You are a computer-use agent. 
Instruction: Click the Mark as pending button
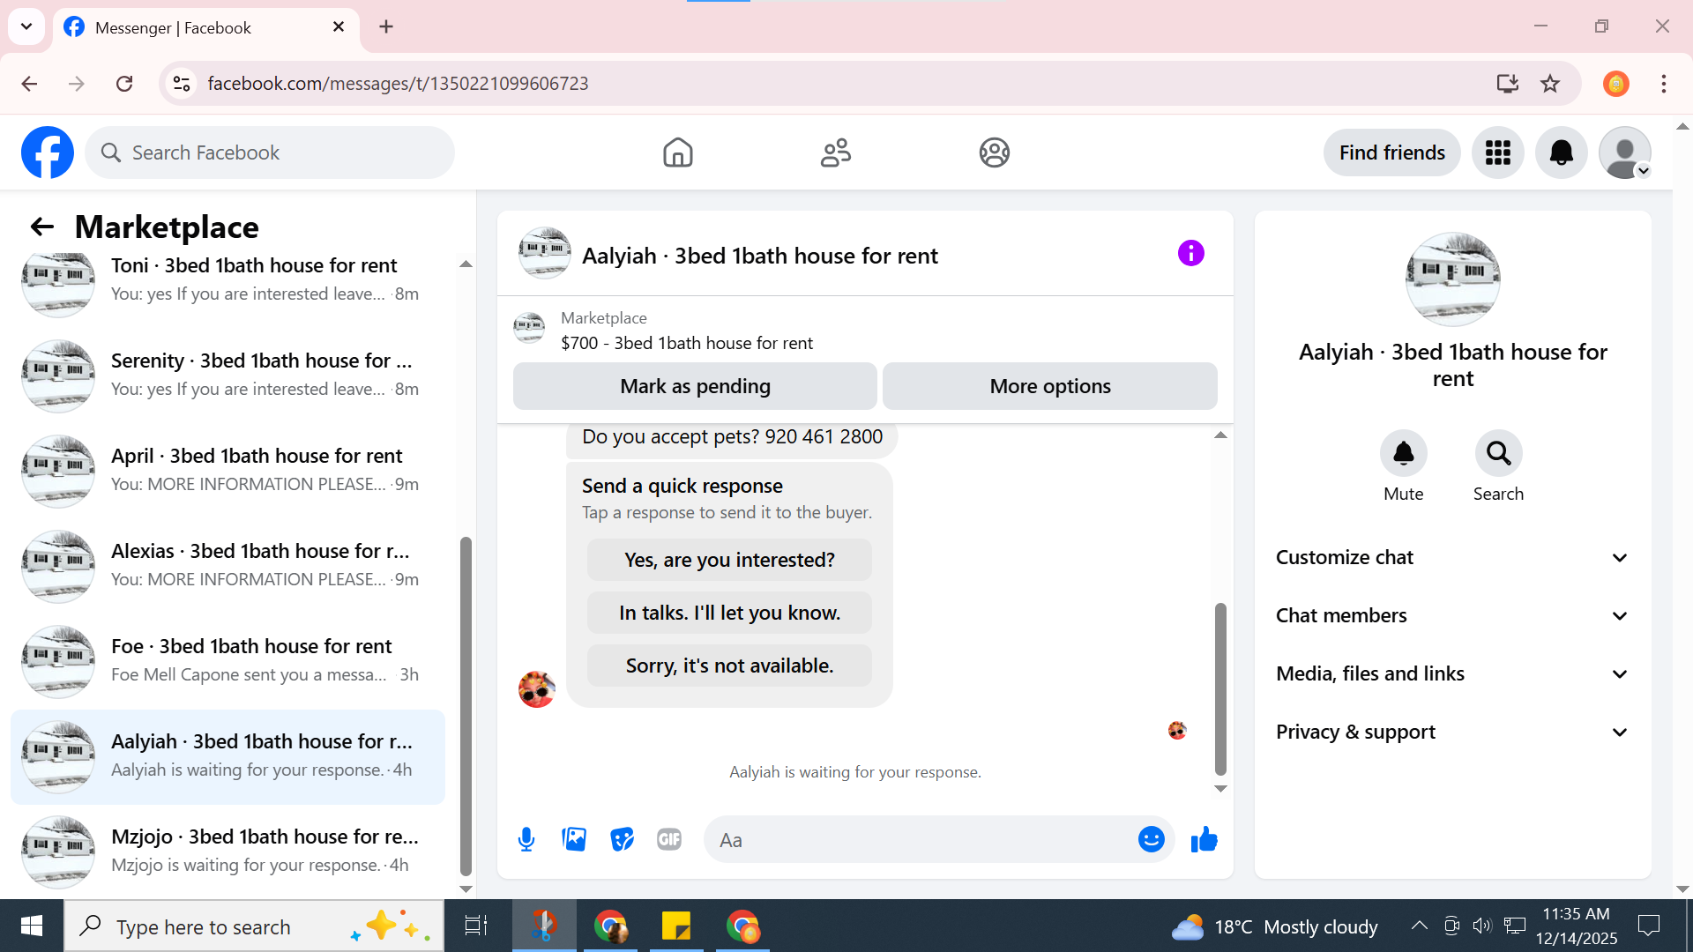(x=695, y=386)
